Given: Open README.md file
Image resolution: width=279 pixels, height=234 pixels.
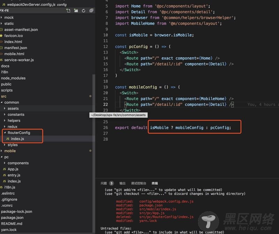Looking at the screenshot, I should tap(12, 224).
